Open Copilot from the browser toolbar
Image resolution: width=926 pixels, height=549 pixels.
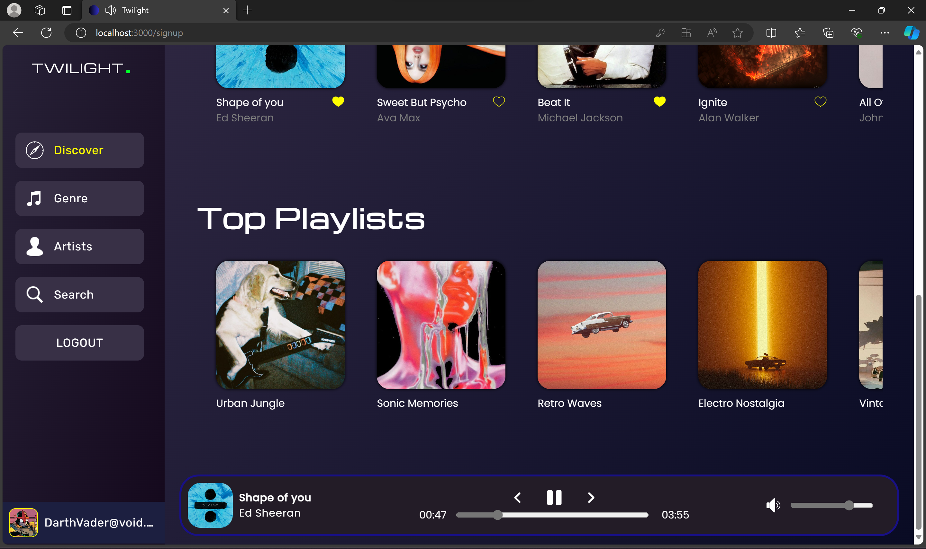pyautogui.click(x=912, y=32)
